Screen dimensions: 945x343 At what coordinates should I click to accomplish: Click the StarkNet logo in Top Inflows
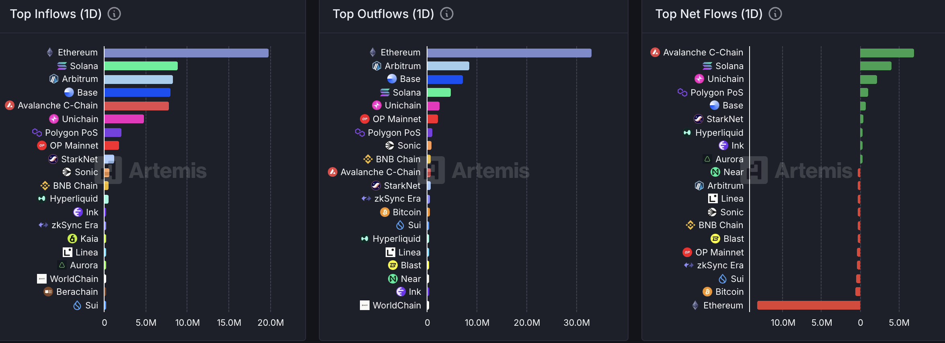click(53, 159)
